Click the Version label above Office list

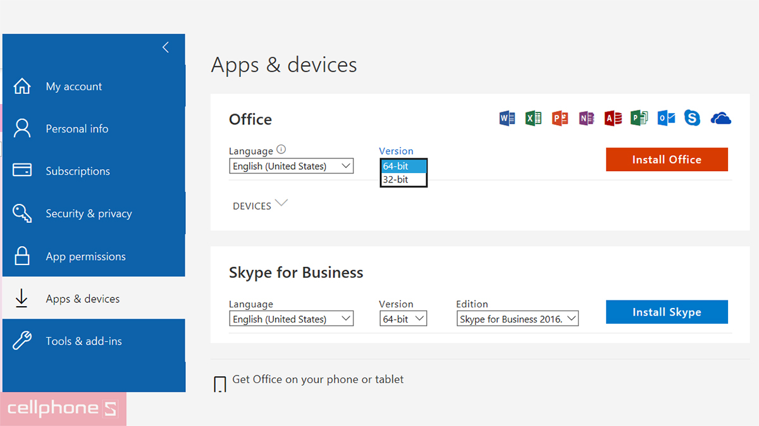pos(396,151)
